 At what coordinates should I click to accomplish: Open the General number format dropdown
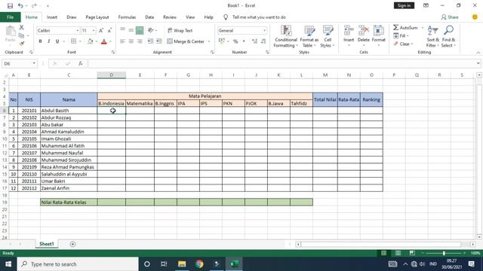[264, 30]
